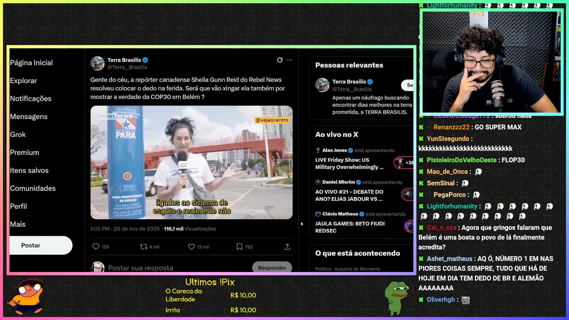569x320 pixels.
Task: Click chat username PistoleiroDoVelhoOeste
Action: 461,160
